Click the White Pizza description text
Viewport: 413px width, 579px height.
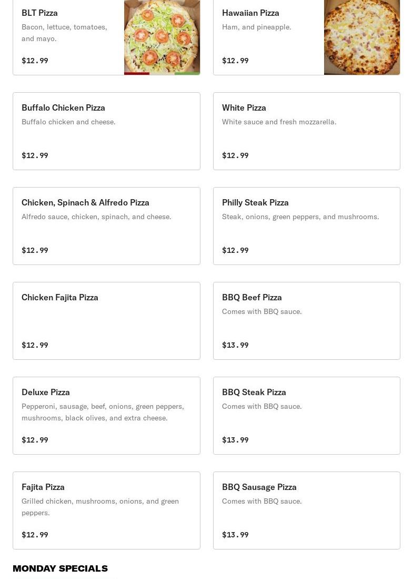(279, 122)
